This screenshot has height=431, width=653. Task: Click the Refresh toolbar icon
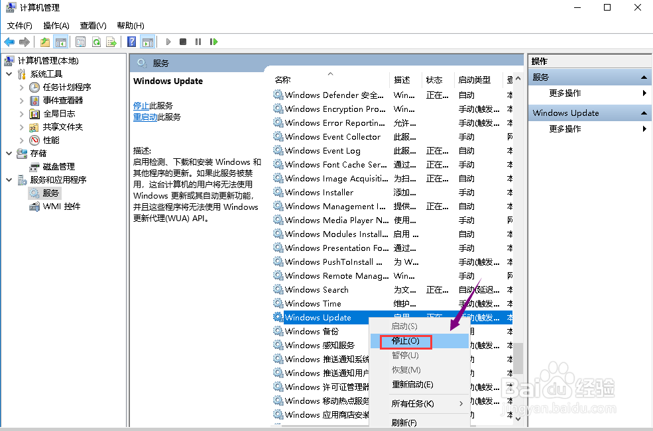pyautogui.click(x=96, y=42)
